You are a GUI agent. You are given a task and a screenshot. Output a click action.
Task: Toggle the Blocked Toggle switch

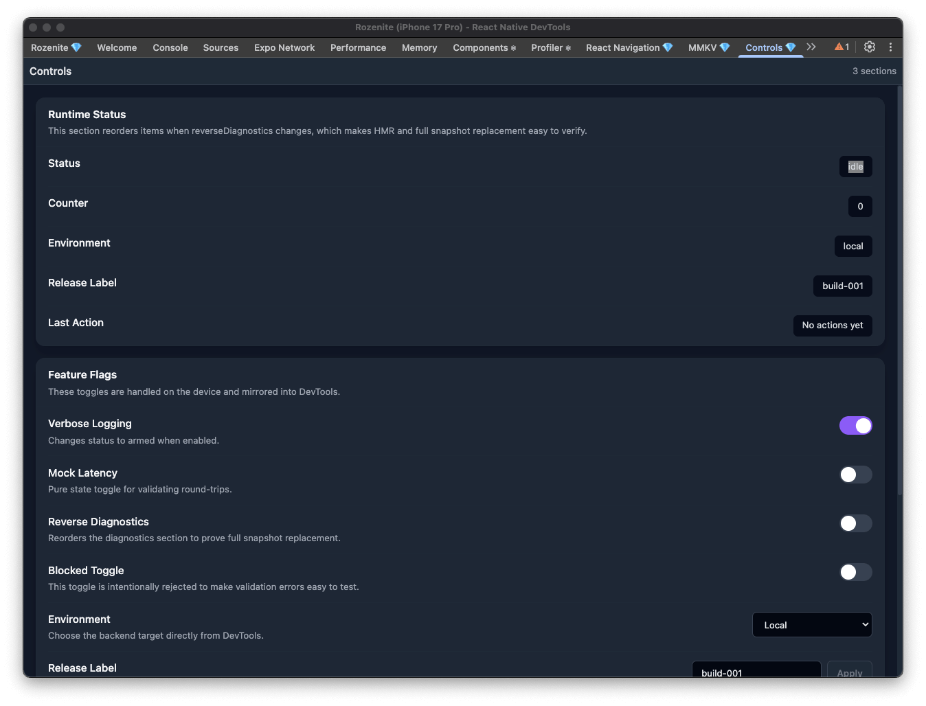[x=855, y=572]
